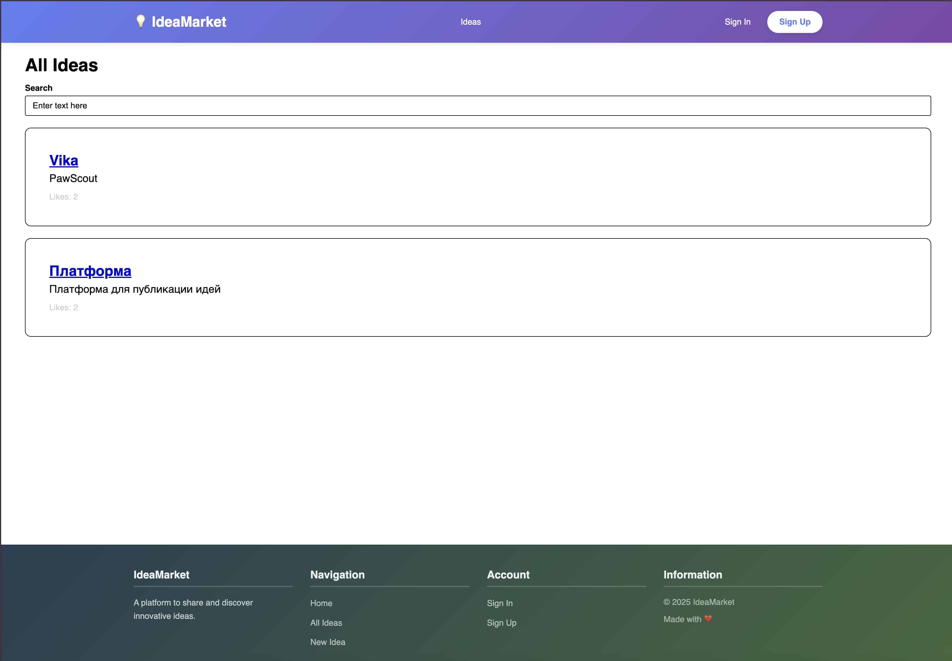The height and width of the screenshot is (661, 952).
Task: Click Sign Up under footer Account
Action: 501,622
